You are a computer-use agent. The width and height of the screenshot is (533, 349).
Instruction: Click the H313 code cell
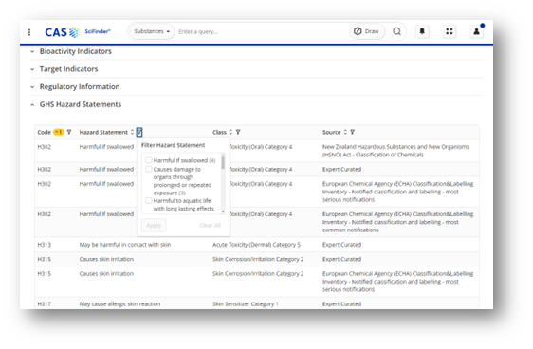coord(45,245)
